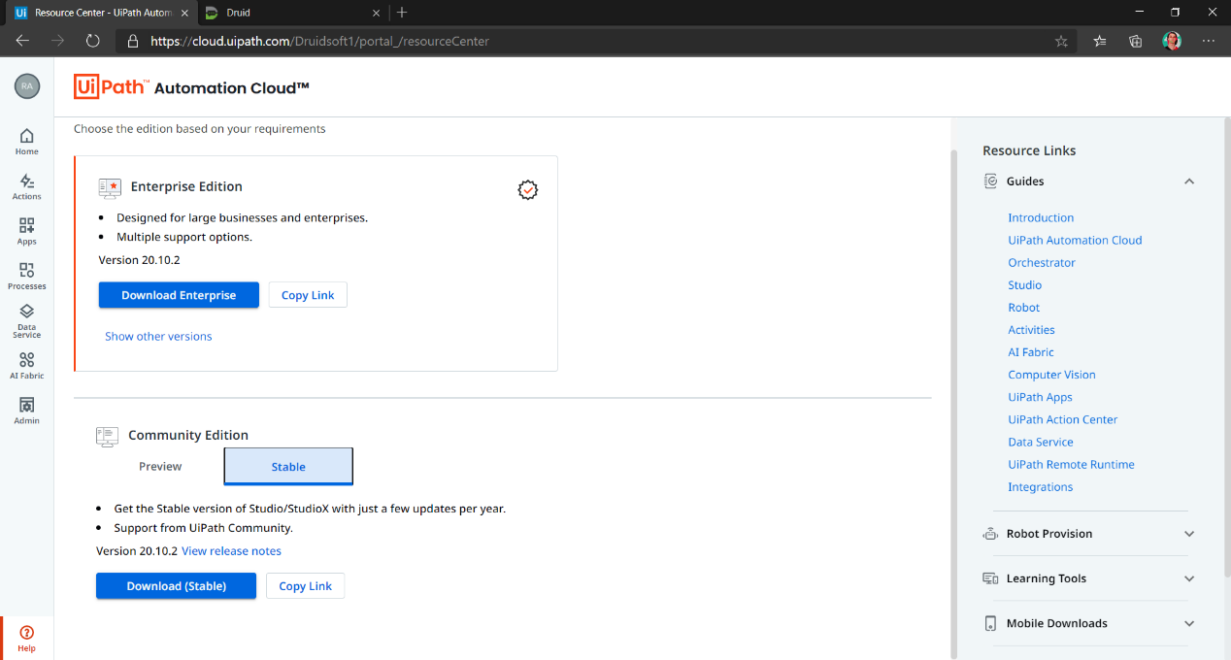Click the RA user avatar
This screenshot has width=1231, height=660.
point(26,85)
